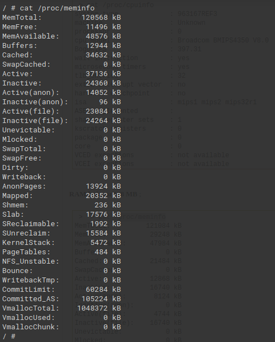The image size is (275, 342).
Task: Click the cat /proc/meminfo command line
Action: pos(49,8)
